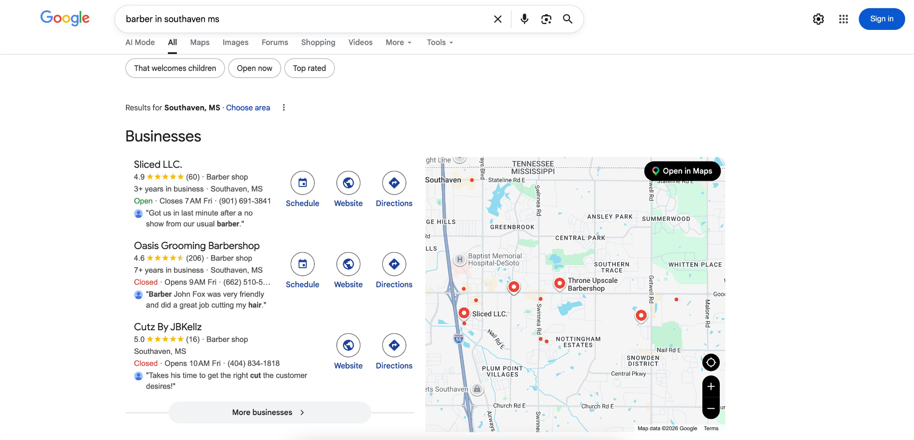Switch to Videos tab
Screen dimensions: 914x440
[360, 42]
